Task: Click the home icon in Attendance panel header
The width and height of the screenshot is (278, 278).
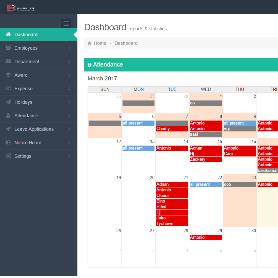Action: pyautogui.click(x=90, y=65)
